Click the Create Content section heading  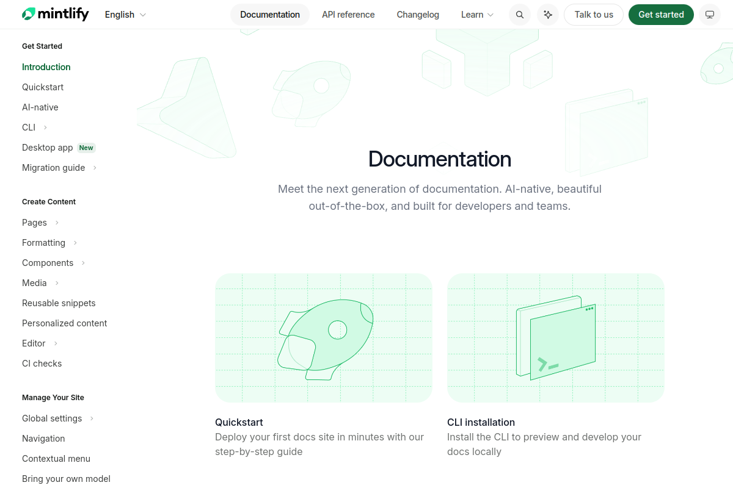(x=49, y=202)
